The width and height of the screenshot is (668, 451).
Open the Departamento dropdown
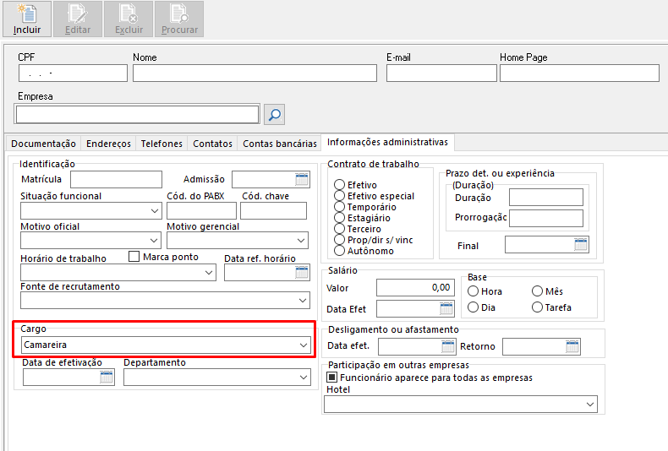tap(304, 378)
